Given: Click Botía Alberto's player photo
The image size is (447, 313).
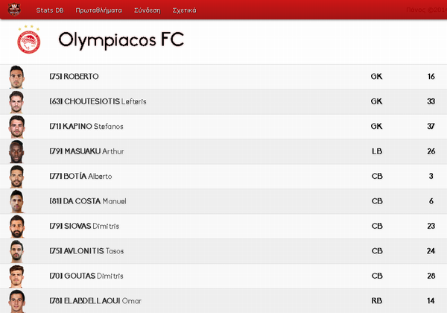Looking at the screenshot, I should (x=16, y=177).
